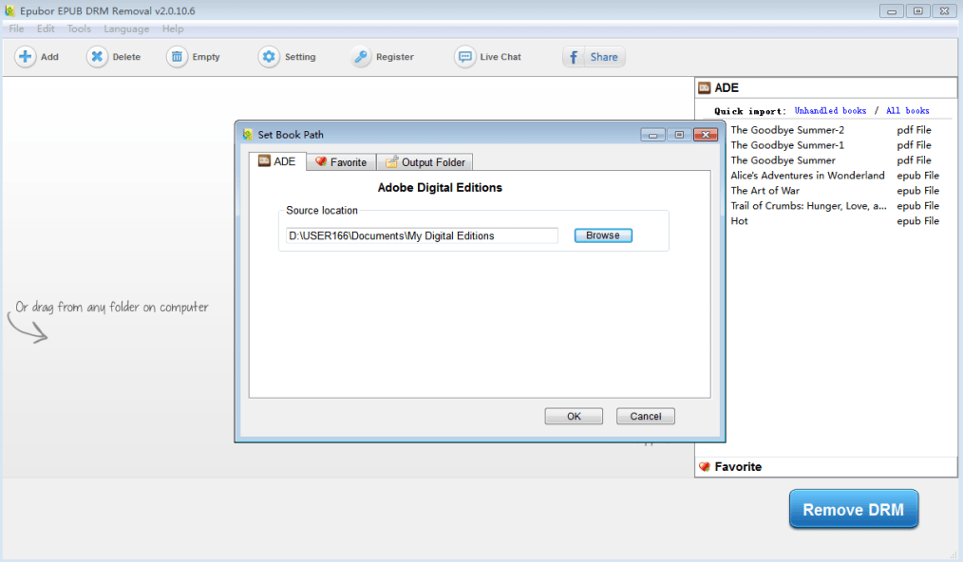This screenshot has height=562, width=963.
Task: Open Live Chat icon
Action: 464,57
